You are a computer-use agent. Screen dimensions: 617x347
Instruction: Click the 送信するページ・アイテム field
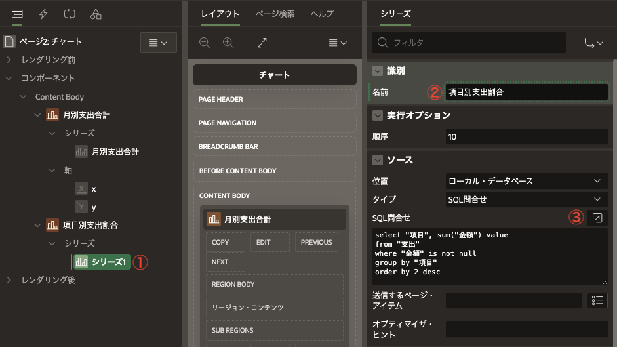tap(513, 300)
